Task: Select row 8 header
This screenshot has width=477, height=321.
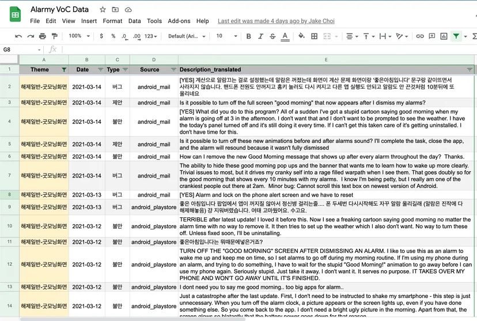Action: coord(9,194)
